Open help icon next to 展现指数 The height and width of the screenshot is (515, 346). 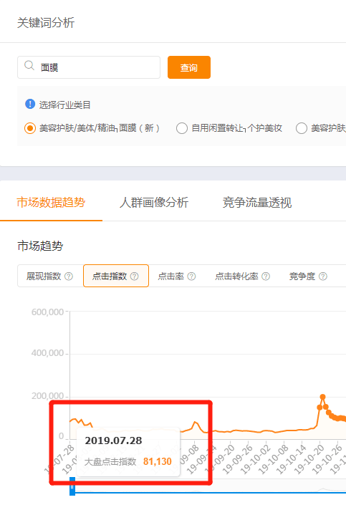point(69,276)
